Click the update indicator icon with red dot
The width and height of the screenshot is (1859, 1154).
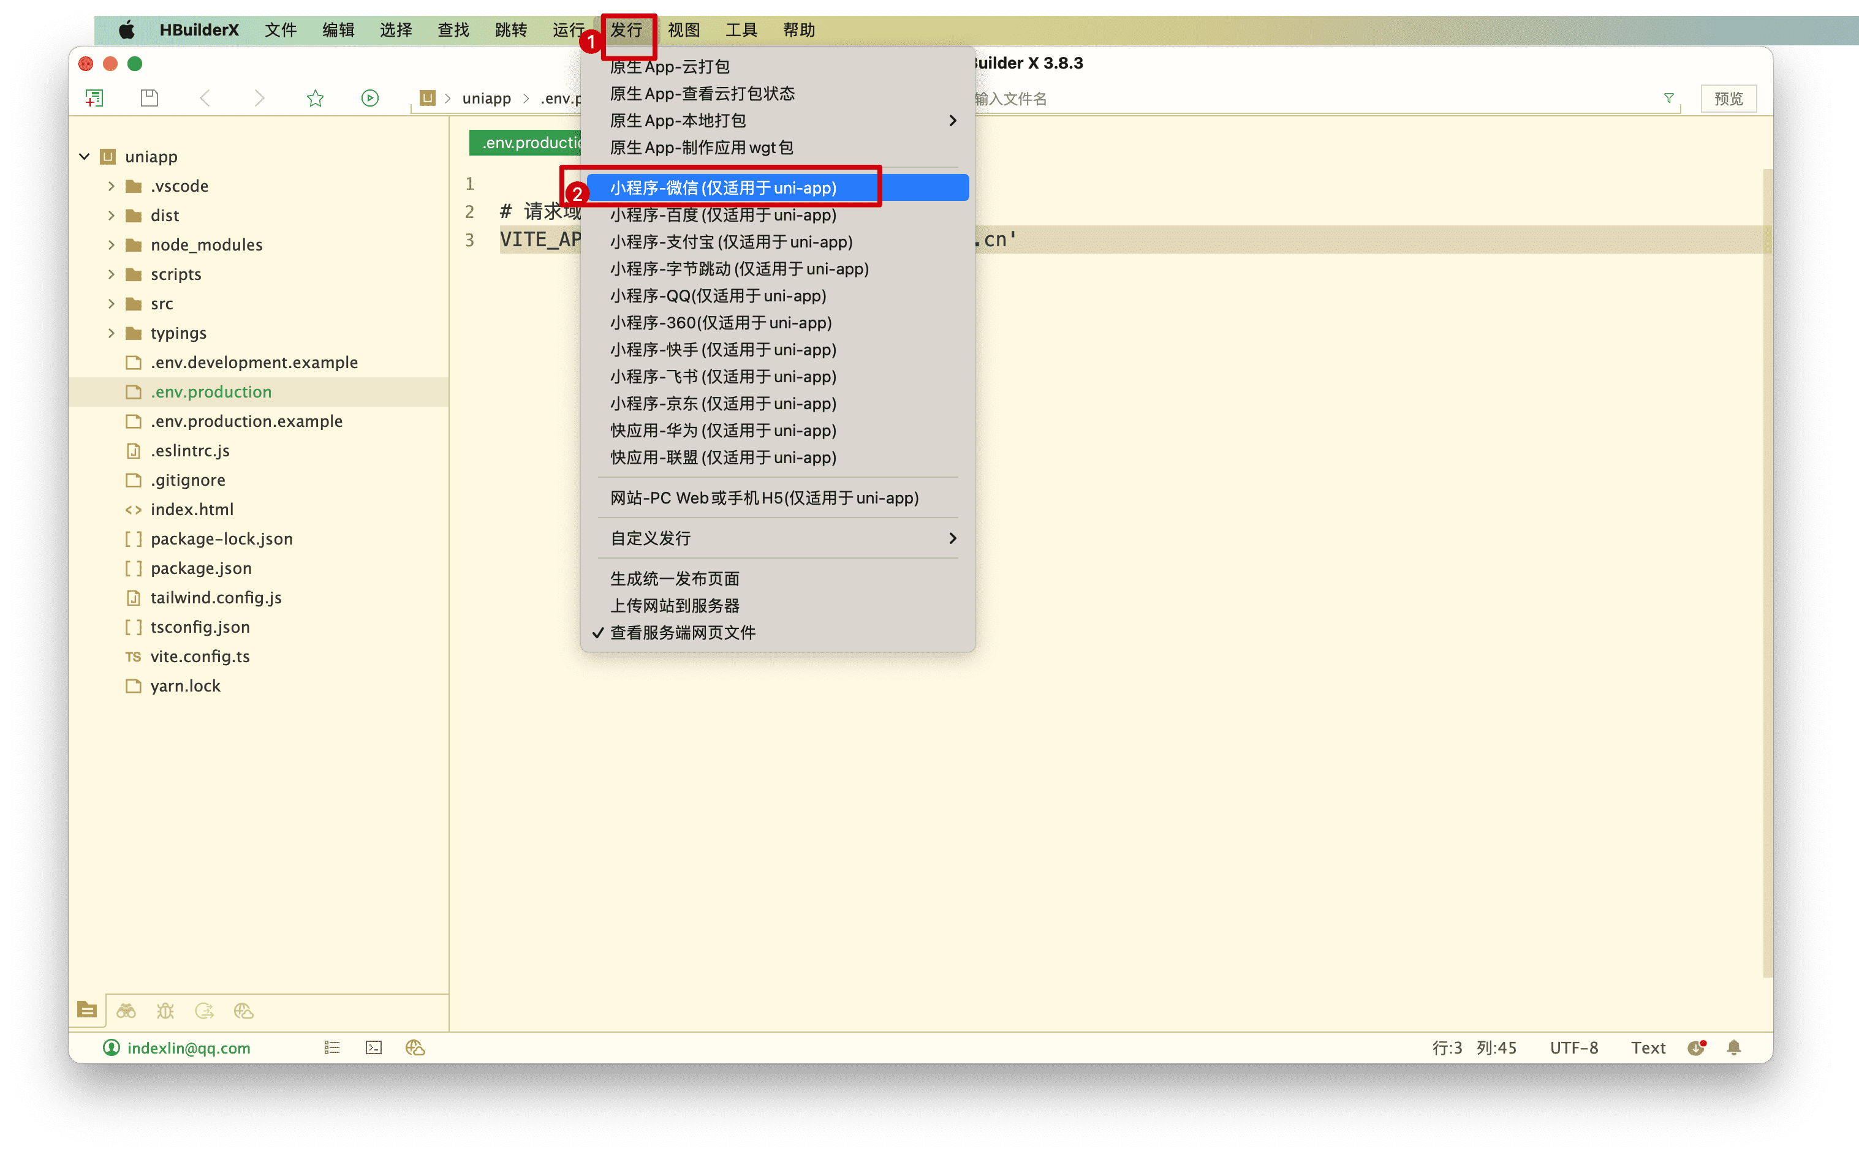click(x=1697, y=1047)
